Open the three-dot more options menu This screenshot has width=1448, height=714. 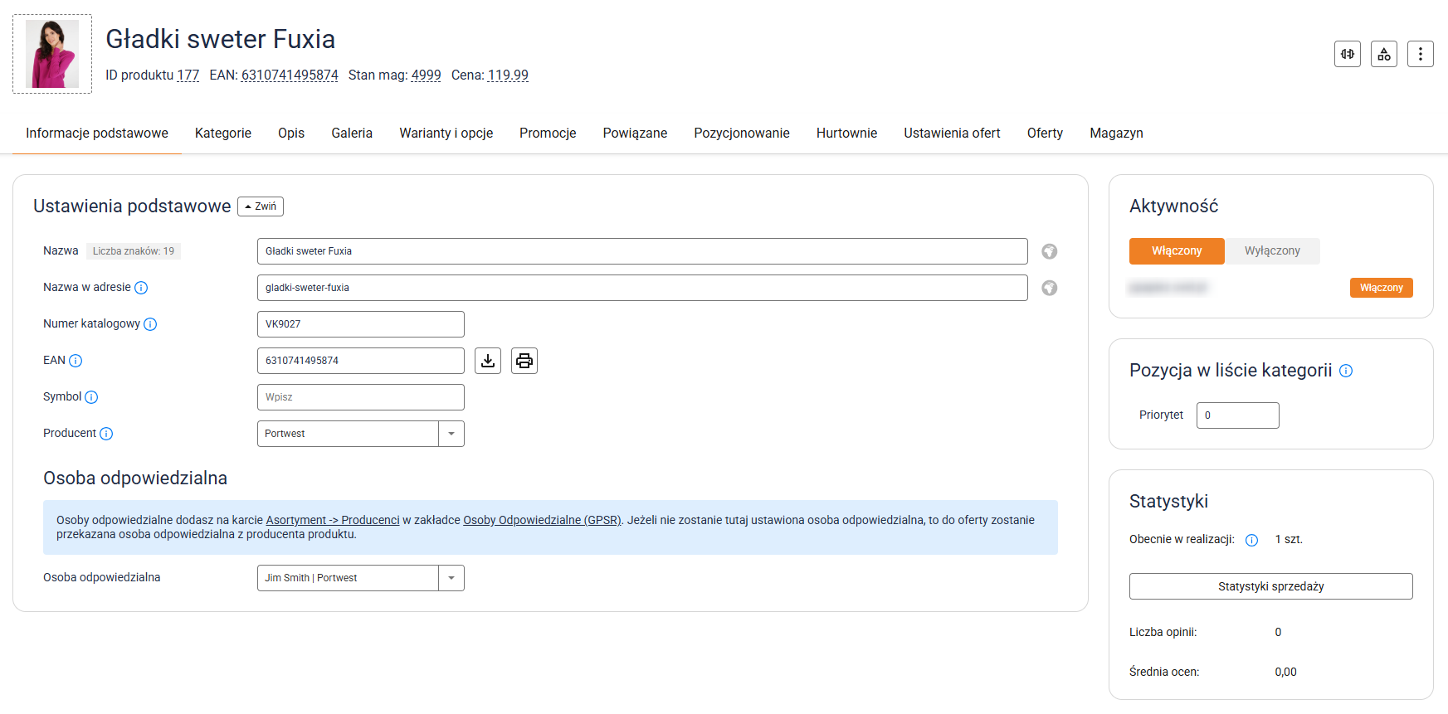(x=1420, y=54)
